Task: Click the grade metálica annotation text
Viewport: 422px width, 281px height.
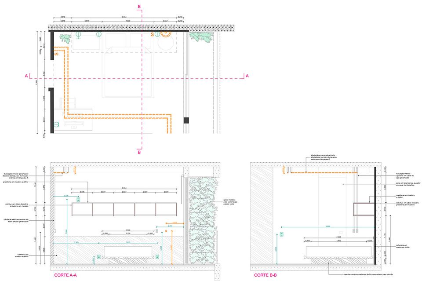Action: click(x=230, y=202)
